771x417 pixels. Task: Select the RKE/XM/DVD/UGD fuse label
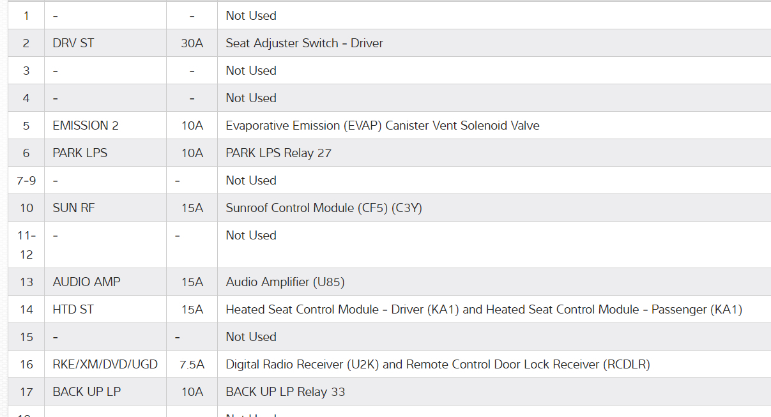click(x=105, y=365)
